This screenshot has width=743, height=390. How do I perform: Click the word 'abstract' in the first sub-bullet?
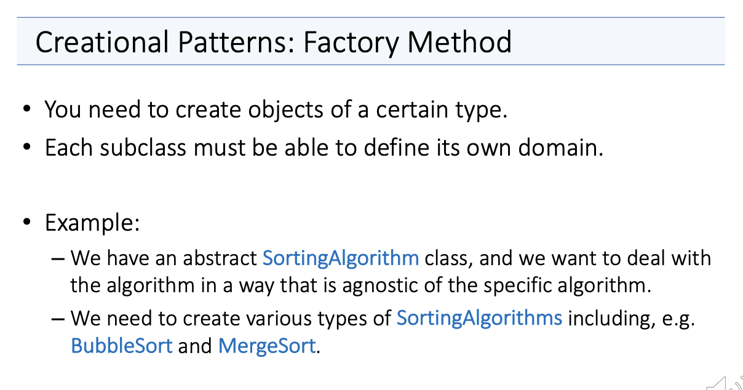[220, 258]
